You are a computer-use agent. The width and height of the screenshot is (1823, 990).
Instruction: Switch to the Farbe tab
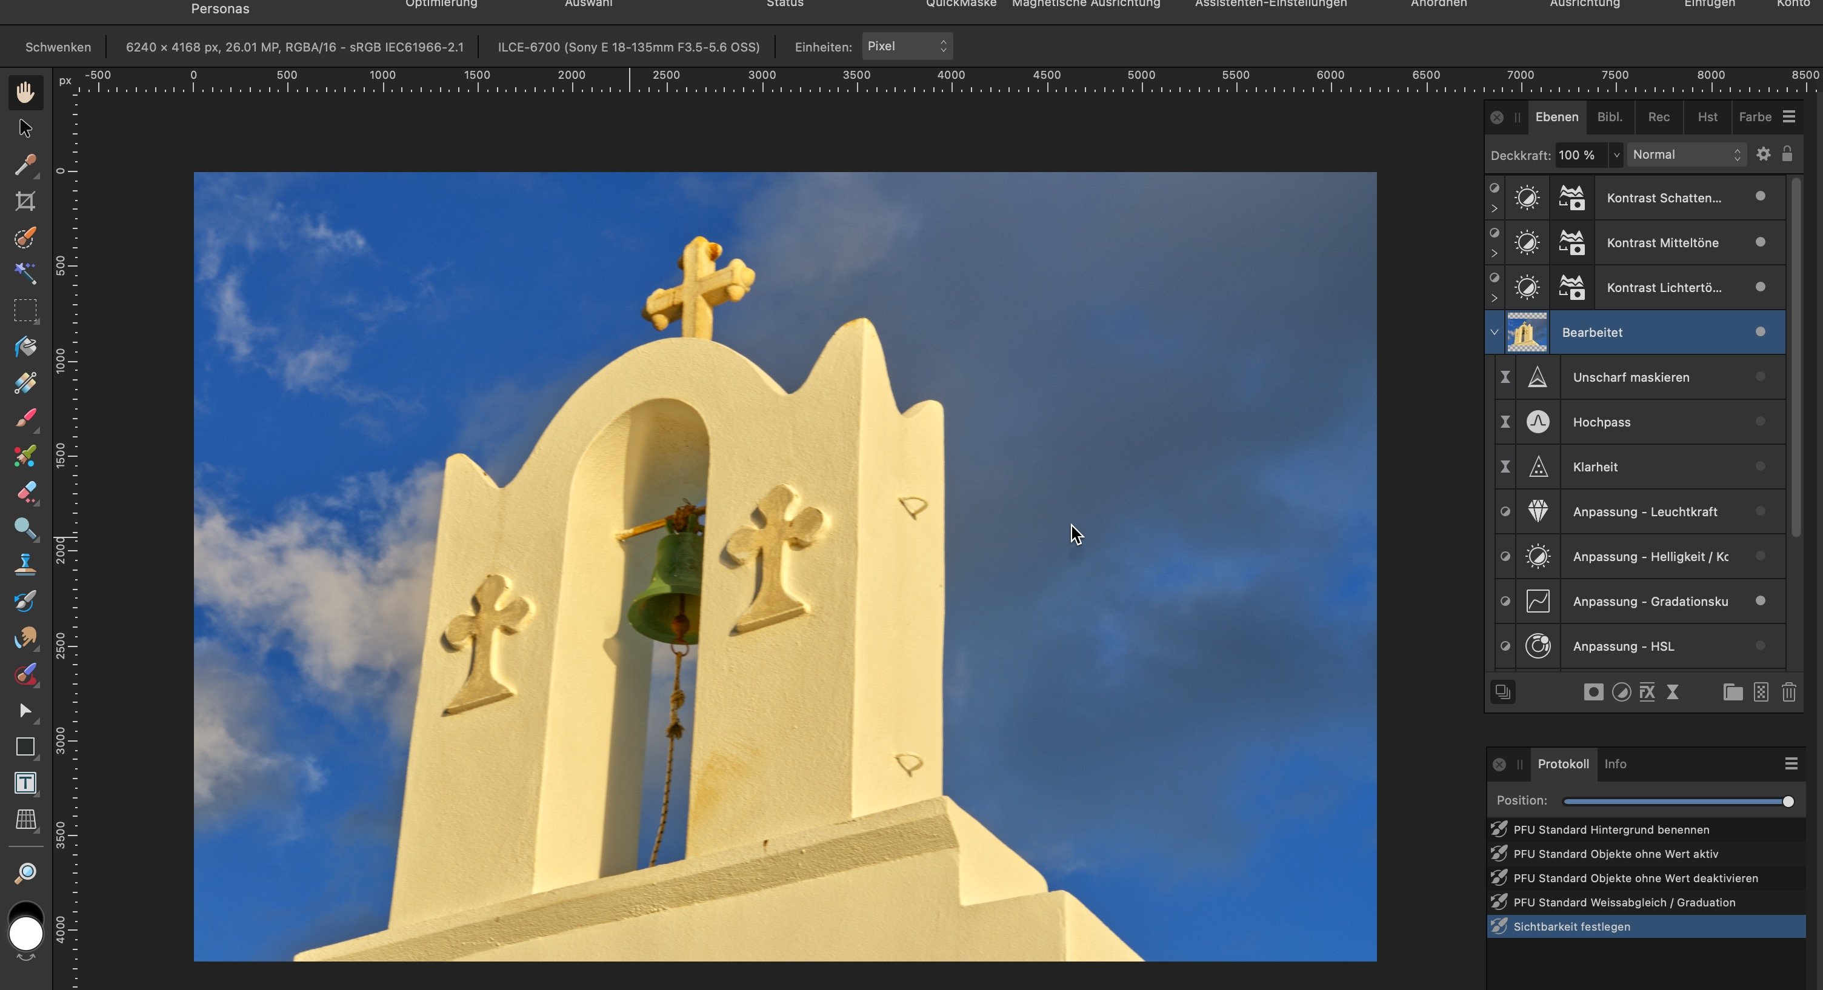pyautogui.click(x=1755, y=117)
